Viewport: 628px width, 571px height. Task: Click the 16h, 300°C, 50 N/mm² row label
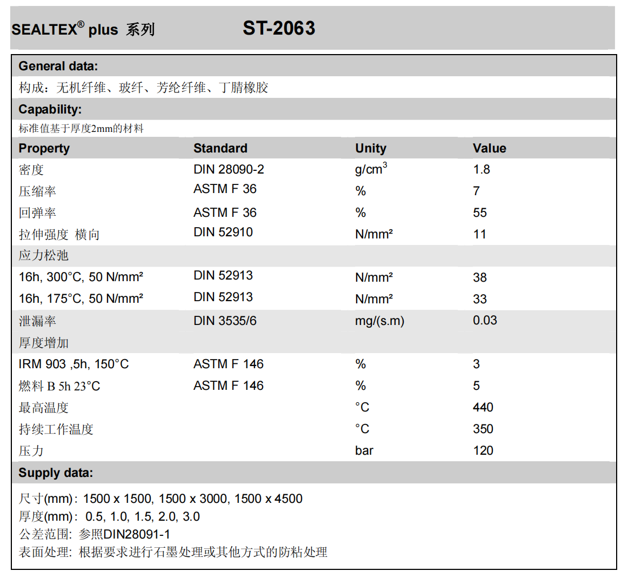point(81,277)
